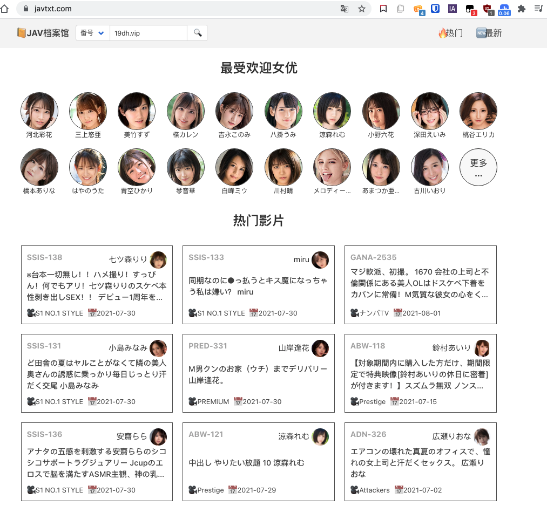The width and height of the screenshot is (547, 506).
Task: Click the 七ツ森りり avatar on SSIS-138 card
Action: click(x=158, y=260)
